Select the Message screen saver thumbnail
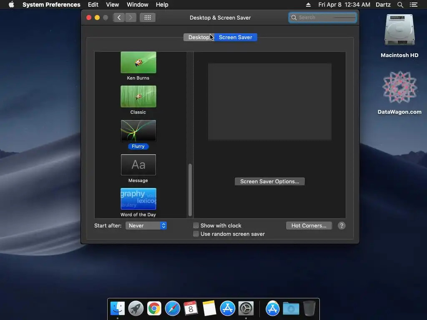Screen dimensions: 427x320 [x=138, y=165]
